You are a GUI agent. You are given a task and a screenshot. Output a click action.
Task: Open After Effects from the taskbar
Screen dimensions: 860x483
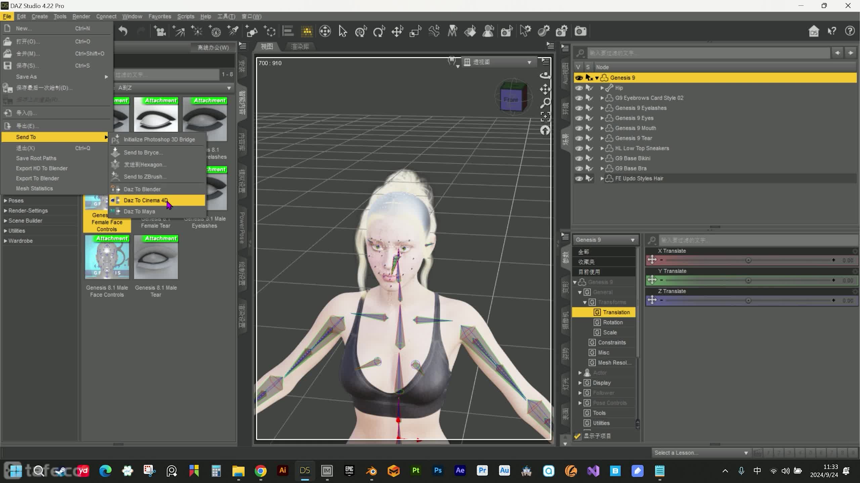pos(460,471)
